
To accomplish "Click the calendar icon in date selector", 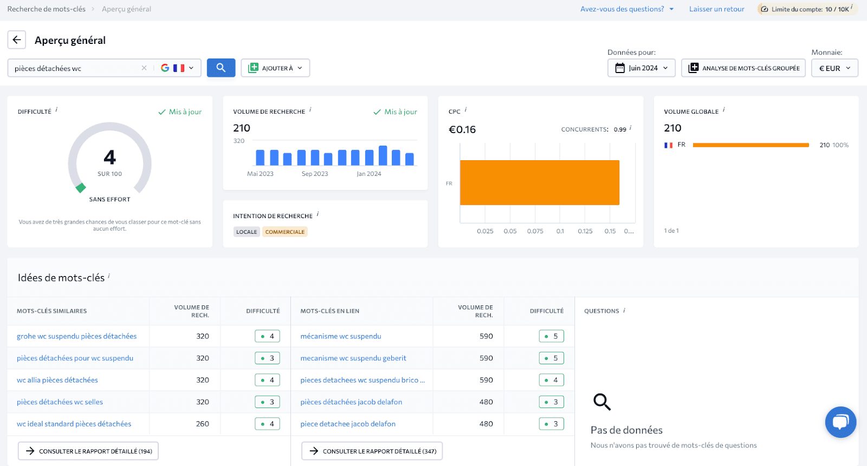I will pos(620,68).
